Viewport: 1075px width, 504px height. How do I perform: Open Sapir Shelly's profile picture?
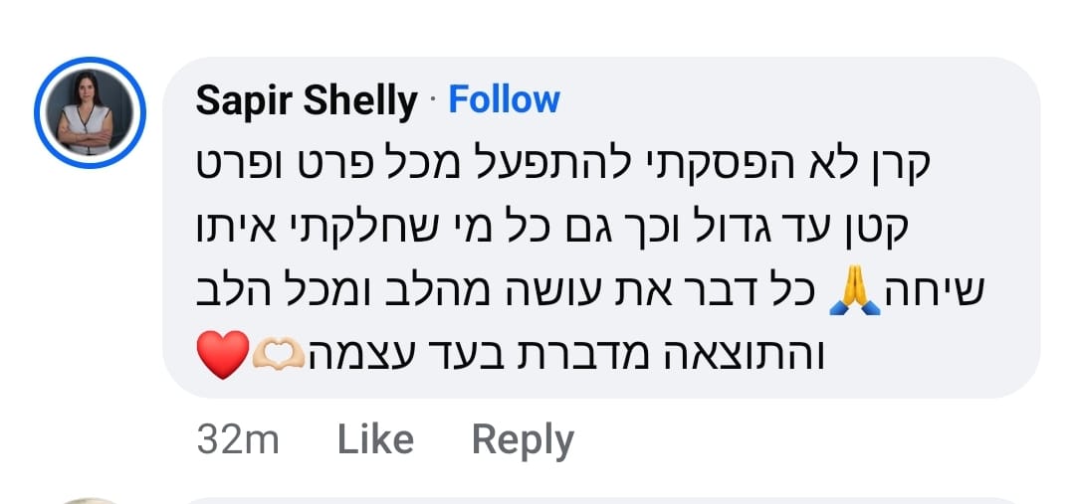[90, 112]
